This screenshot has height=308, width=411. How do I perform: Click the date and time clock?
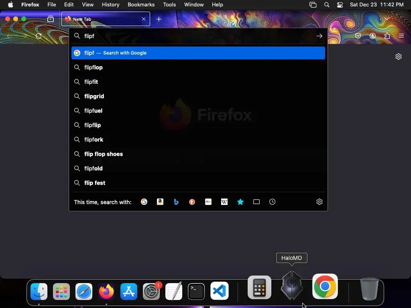tap(376, 5)
